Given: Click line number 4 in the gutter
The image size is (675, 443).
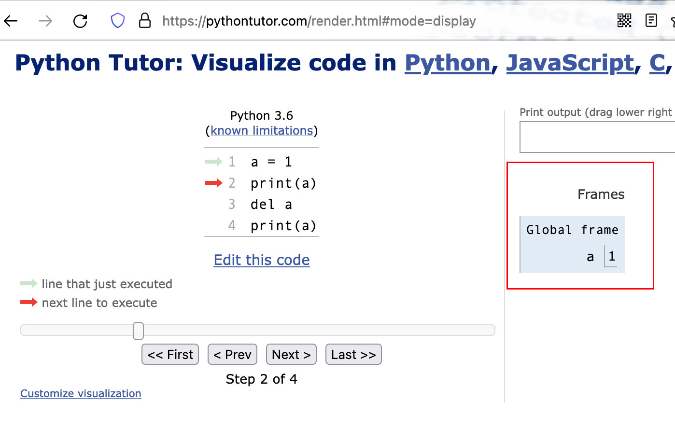Looking at the screenshot, I should (x=232, y=225).
